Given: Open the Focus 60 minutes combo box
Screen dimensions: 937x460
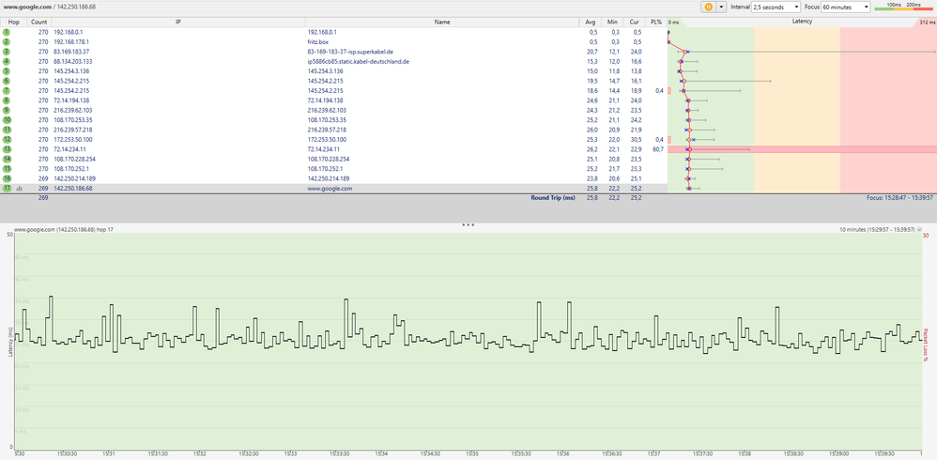Looking at the screenshot, I should [x=846, y=7].
